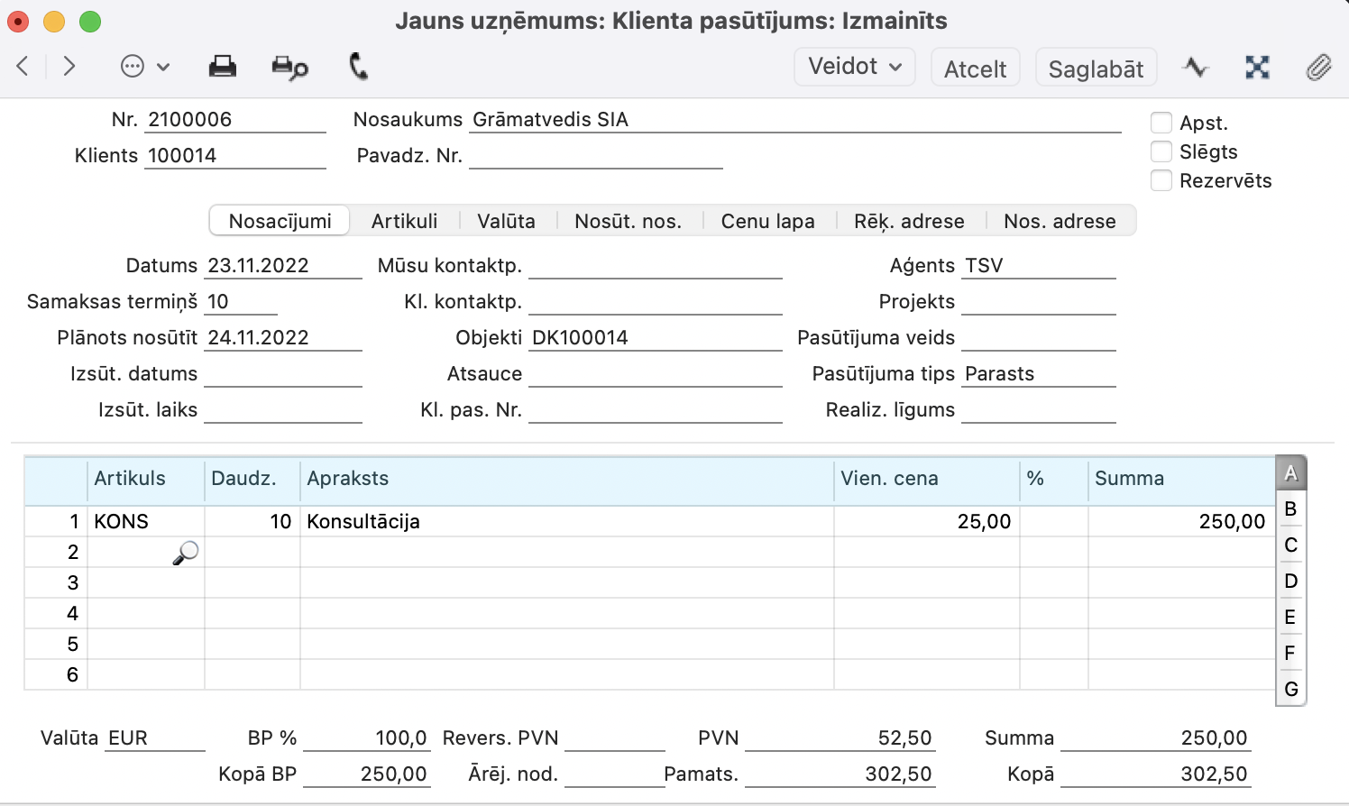This screenshot has width=1349, height=806.
Task: Select the B flip column view
Action: point(1290,509)
